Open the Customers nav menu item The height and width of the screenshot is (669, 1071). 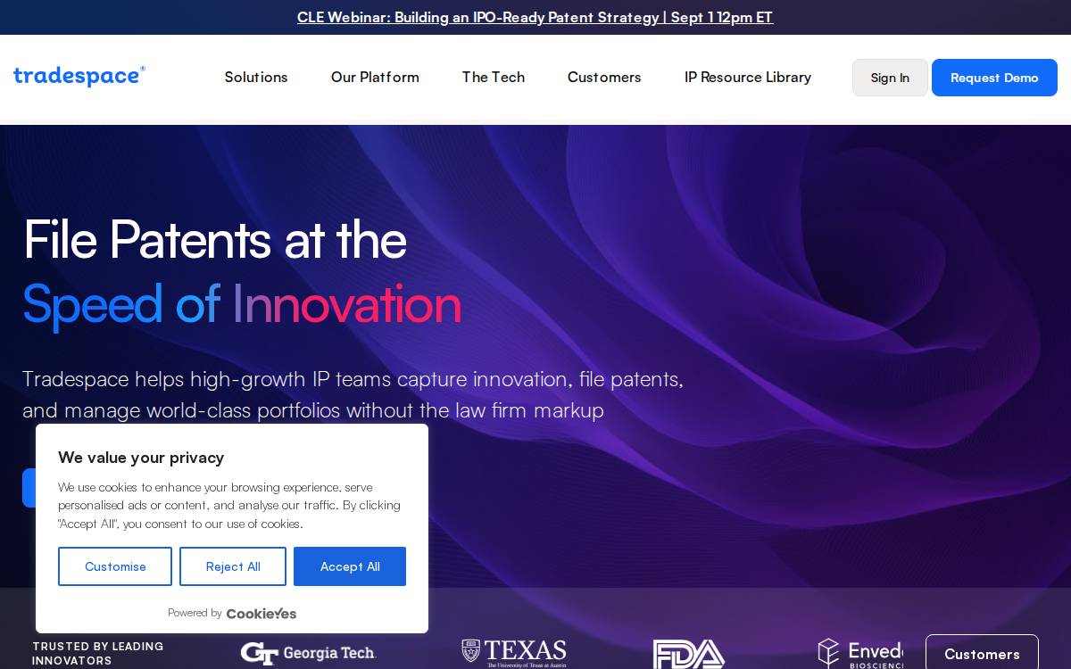pos(604,78)
